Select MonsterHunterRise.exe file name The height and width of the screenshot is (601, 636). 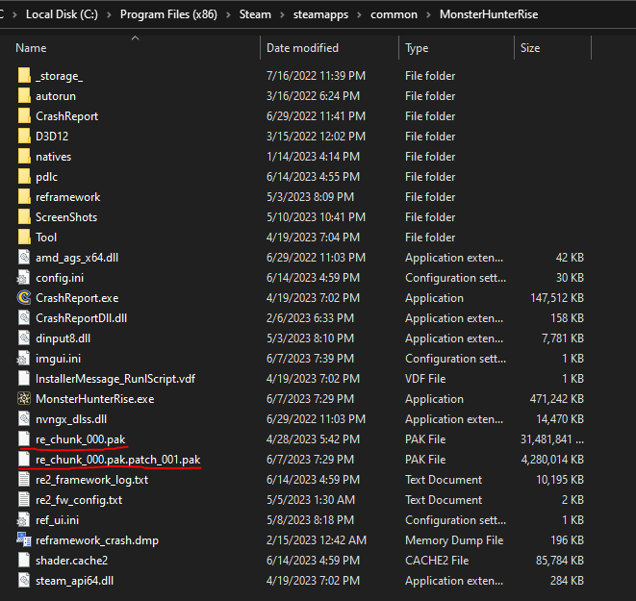95,399
